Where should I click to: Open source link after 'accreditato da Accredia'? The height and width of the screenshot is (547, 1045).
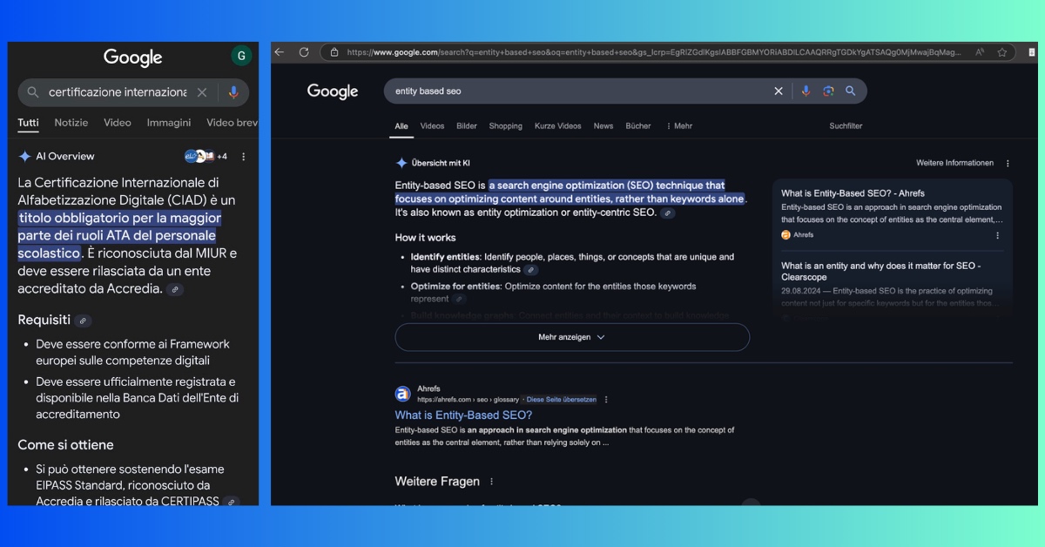[x=175, y=289]
